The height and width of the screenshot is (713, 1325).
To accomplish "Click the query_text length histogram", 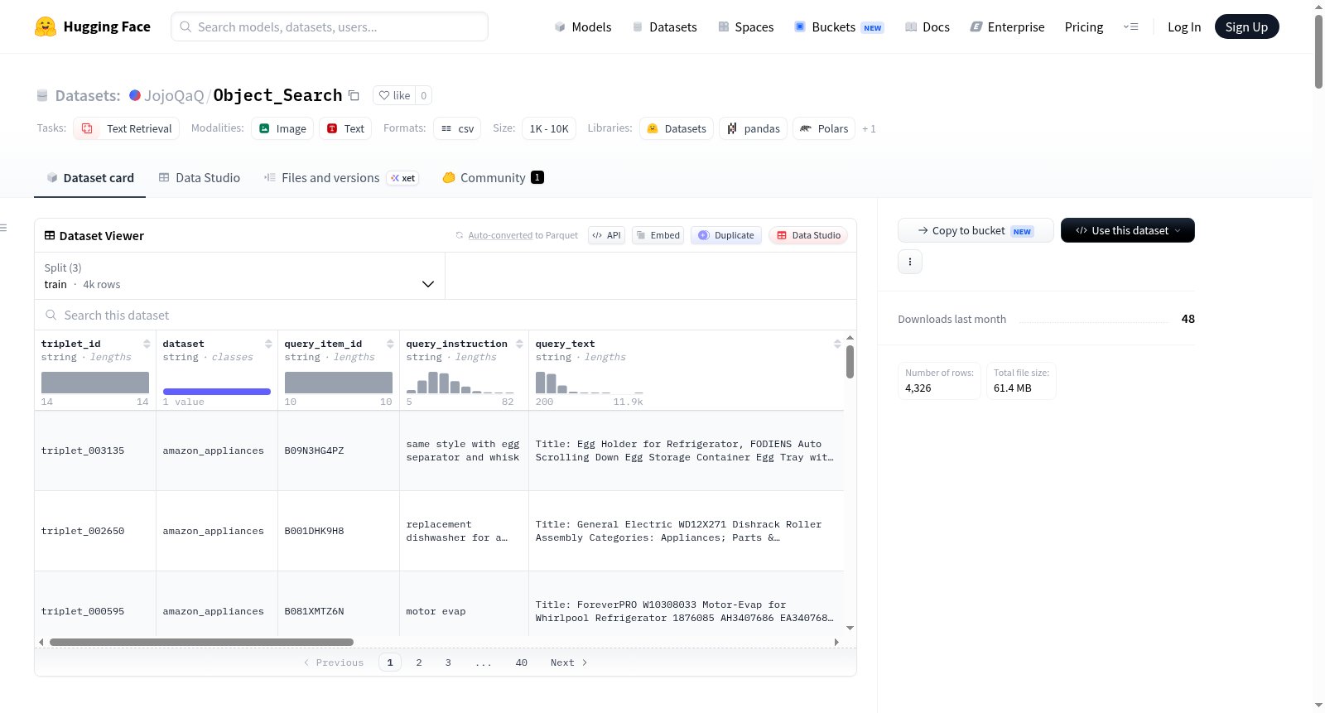I will coord(589,383).
